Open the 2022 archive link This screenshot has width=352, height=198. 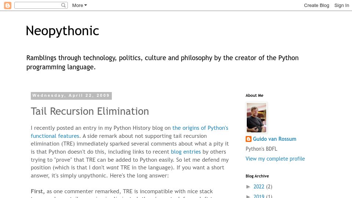[x=259, y=187]
